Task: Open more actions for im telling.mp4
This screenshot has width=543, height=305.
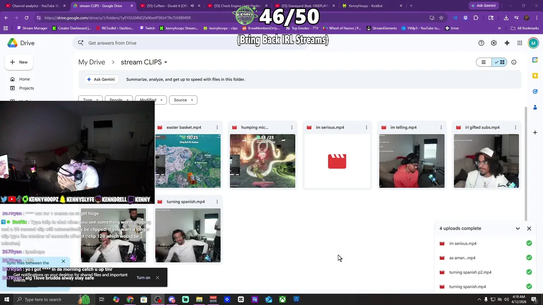Action: pyautogui.click(x=441, y=128)
